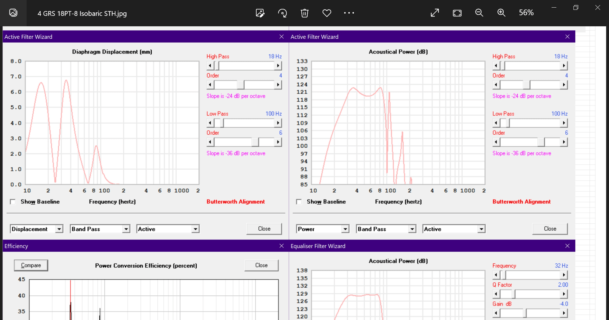Click Close button in Efficiency window
Viewport: 609px width, 320px height.
(x=261, y=265)
